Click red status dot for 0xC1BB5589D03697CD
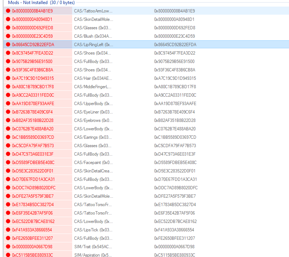Screen dimensions: 289x257 tap(8, 137)
